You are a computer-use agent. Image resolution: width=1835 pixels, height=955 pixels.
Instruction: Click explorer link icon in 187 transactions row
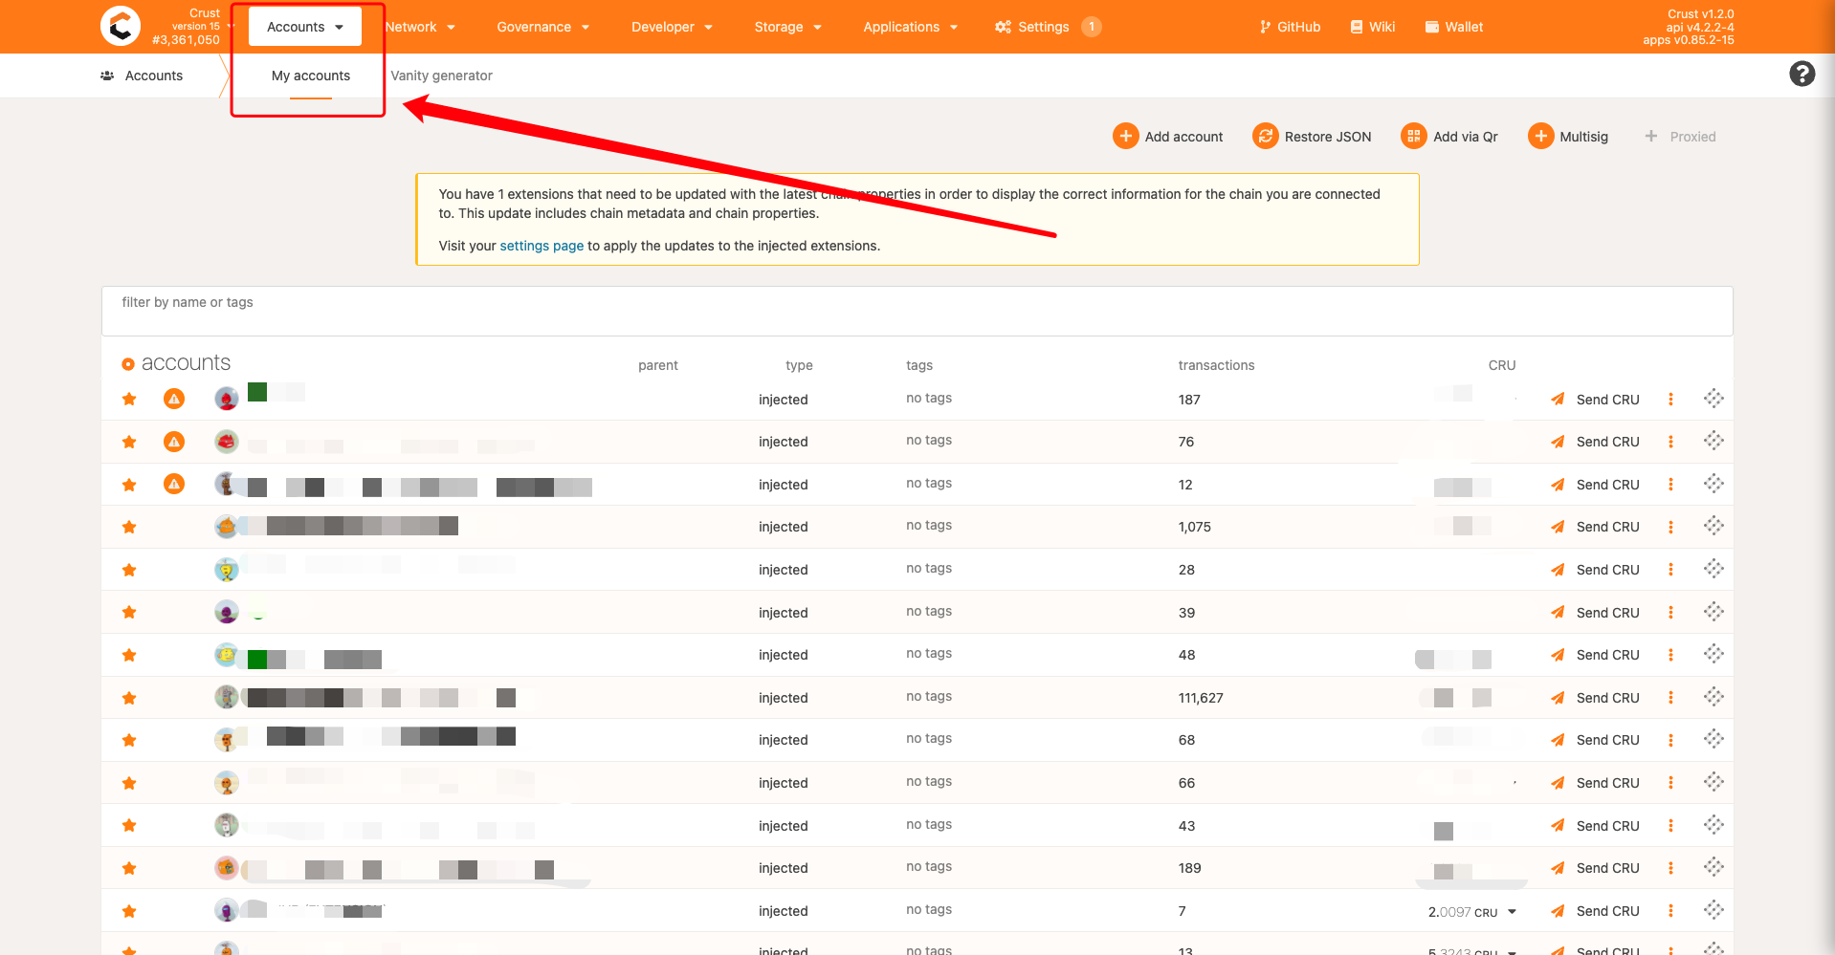(x=1713, y=399)
